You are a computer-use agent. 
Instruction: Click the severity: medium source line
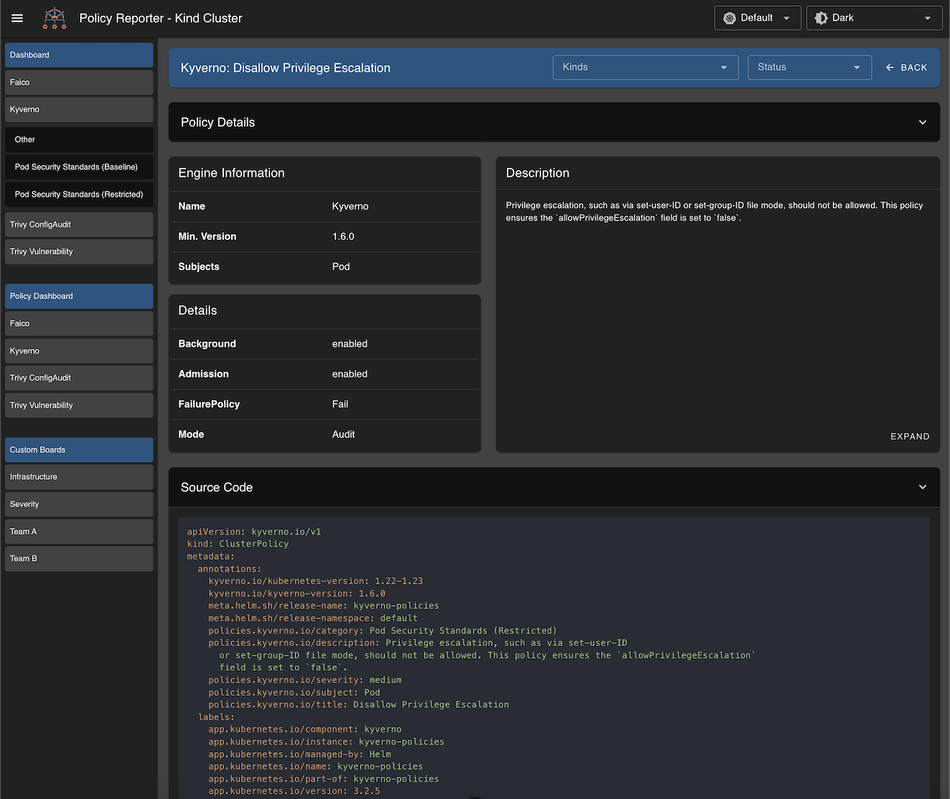click(305, 680)
